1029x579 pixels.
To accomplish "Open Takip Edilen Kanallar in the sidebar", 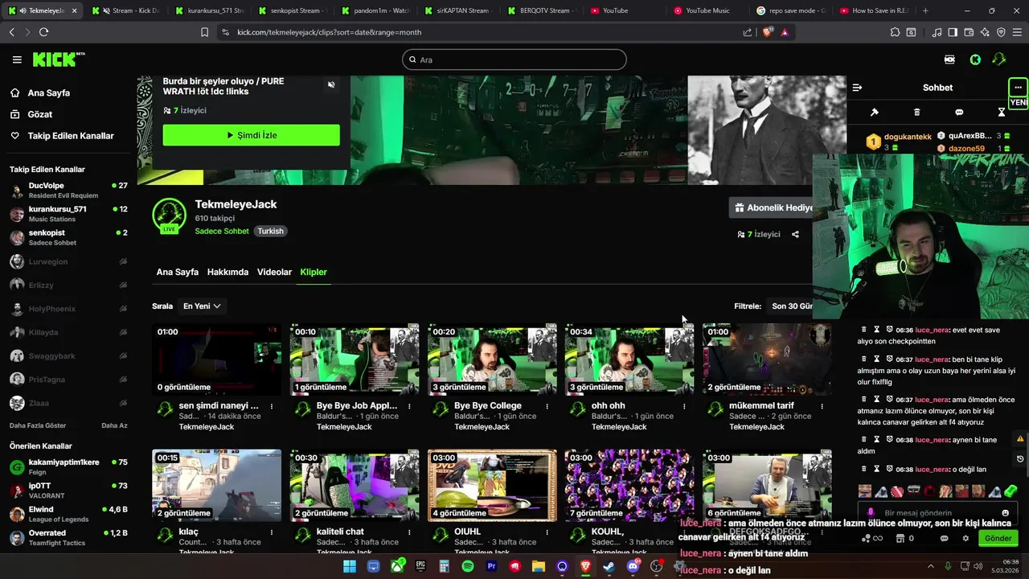I will (70, 136).
